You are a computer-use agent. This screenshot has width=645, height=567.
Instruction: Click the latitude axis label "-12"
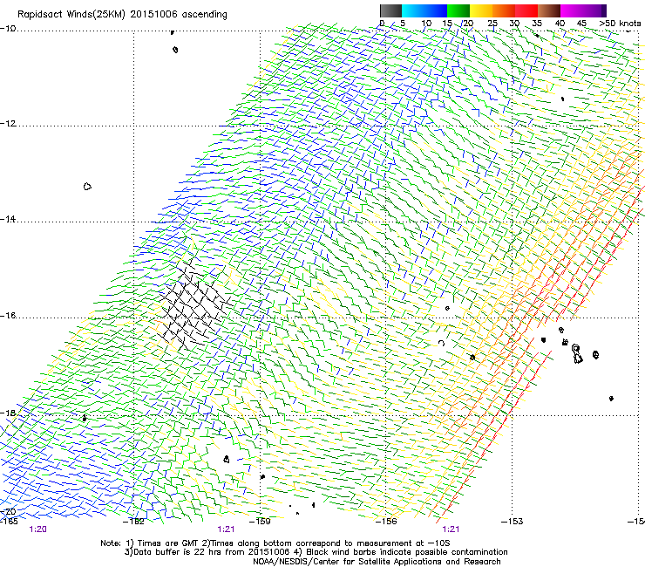point(8,124)
